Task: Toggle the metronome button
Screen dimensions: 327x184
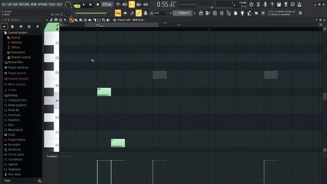Action: pyautogui.click(x=118, y=5)
